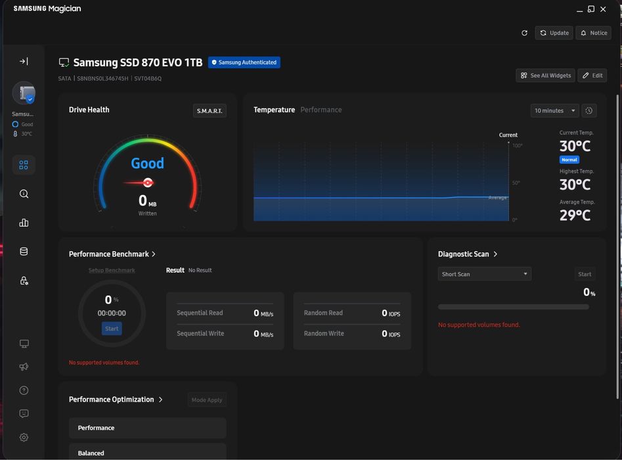Screen dimensions: 622x460
Task: Click the Edit widgets button
Action: [x=592, y=76]
